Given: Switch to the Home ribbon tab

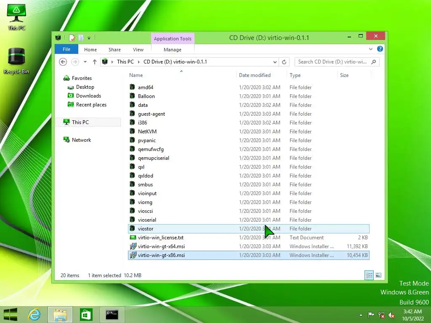Looking at the screenshot, I should 90,50.
